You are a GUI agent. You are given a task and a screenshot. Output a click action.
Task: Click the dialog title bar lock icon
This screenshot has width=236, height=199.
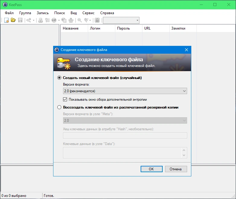[x=57, y=50]
